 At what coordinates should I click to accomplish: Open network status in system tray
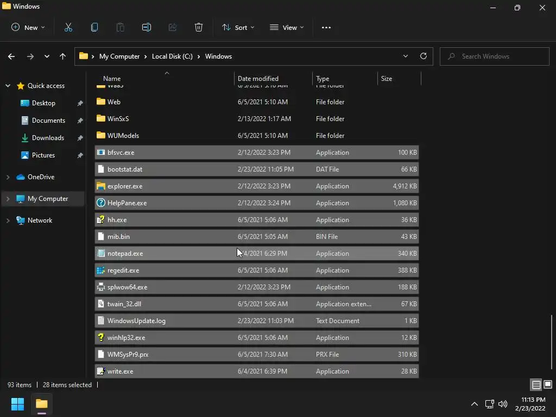point(490,404)
